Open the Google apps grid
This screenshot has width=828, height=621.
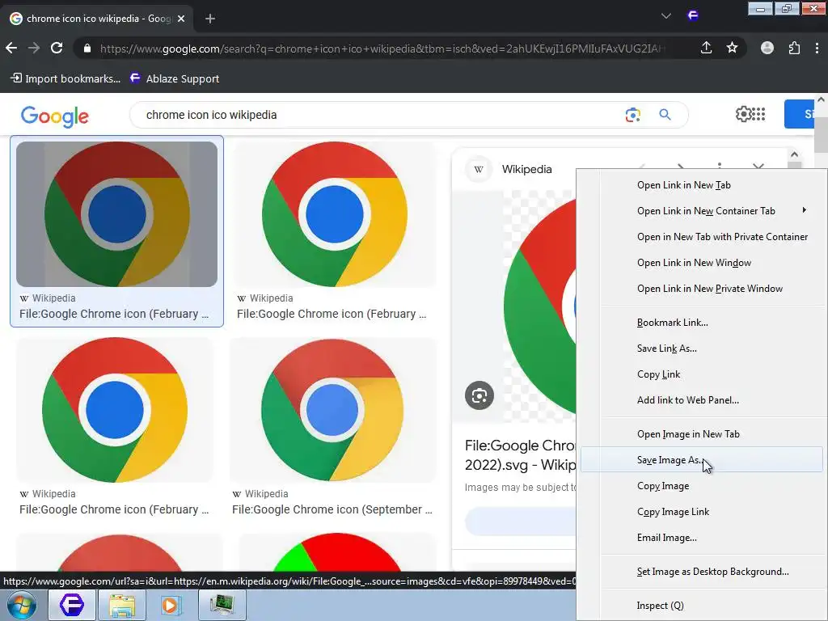(758, 114)
